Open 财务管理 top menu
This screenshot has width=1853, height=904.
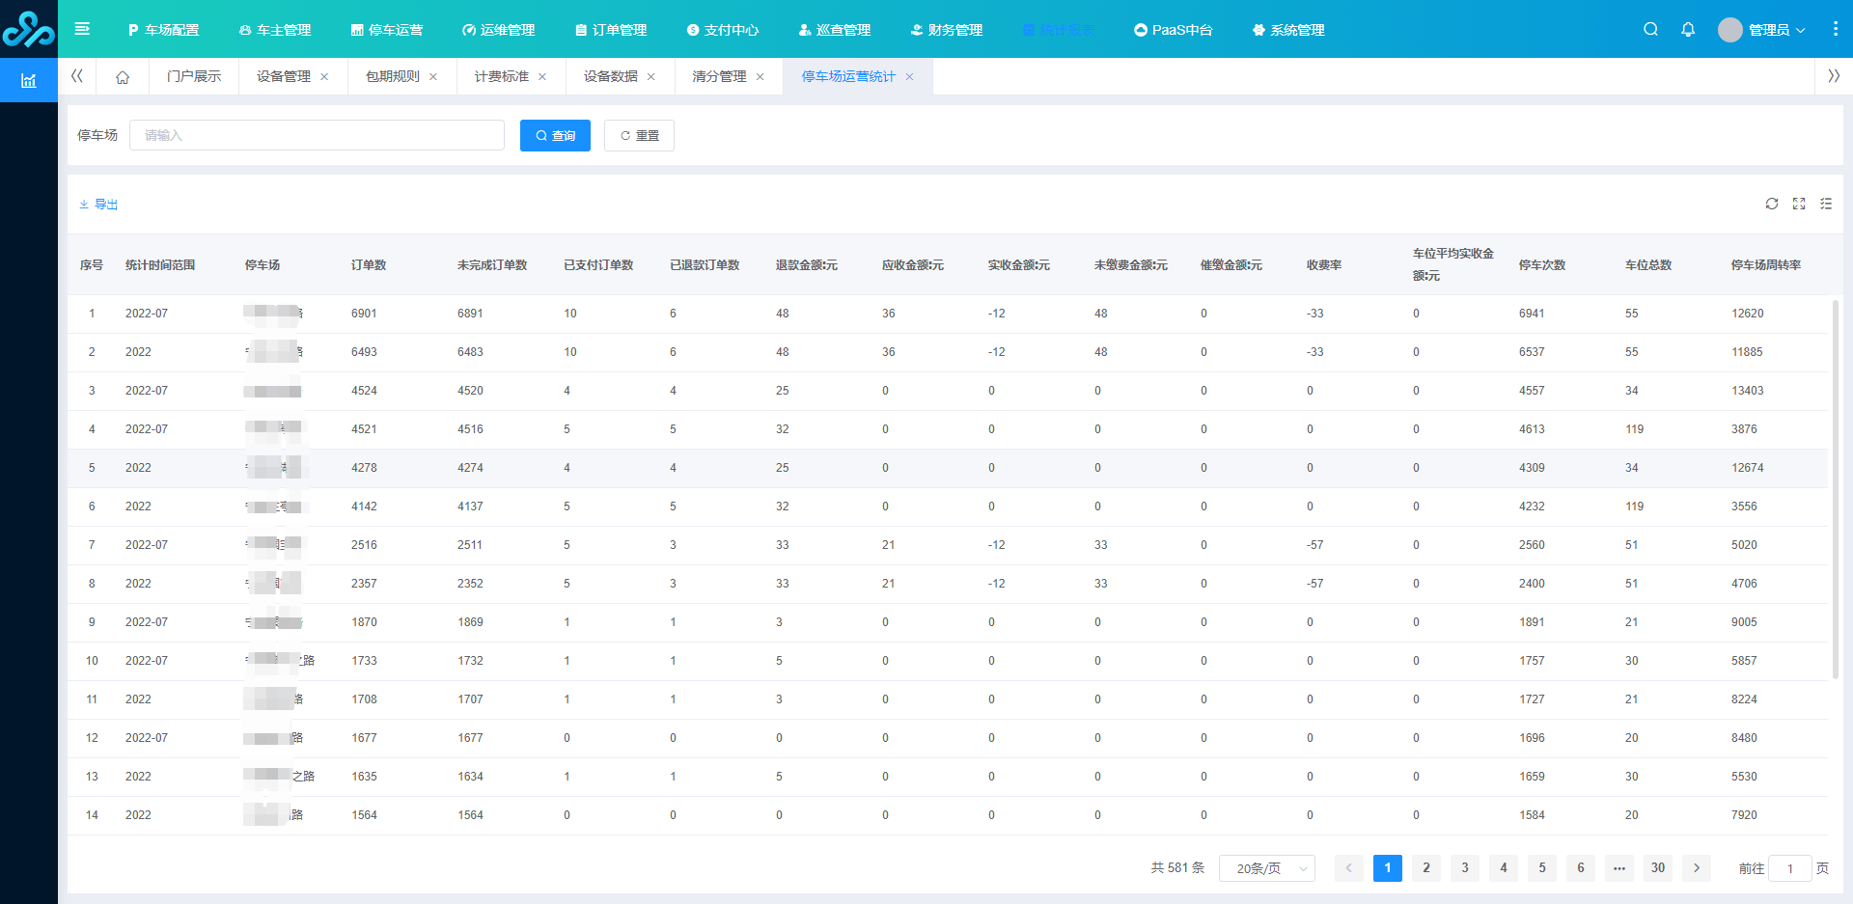pyautogui.click(x=947, y=30)
